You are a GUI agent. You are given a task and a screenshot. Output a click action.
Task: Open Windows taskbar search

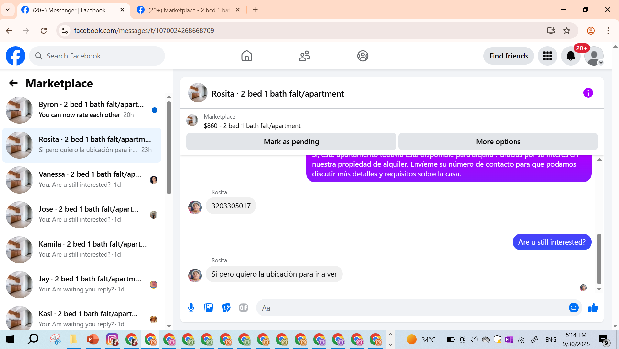tap(33, 340)
